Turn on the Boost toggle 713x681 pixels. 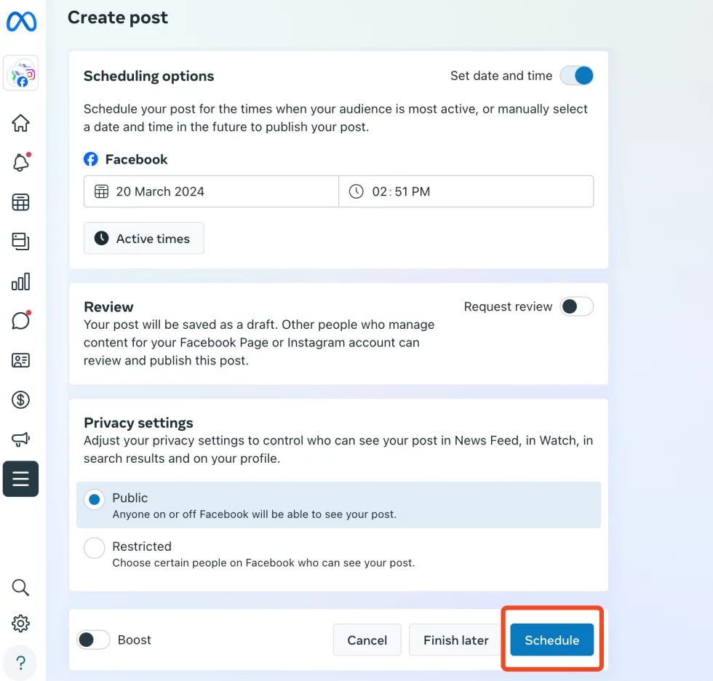coord(94,640)
